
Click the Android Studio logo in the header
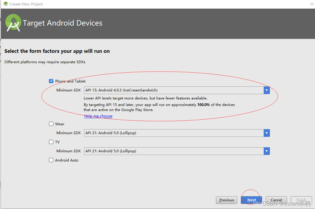point(13,23)
